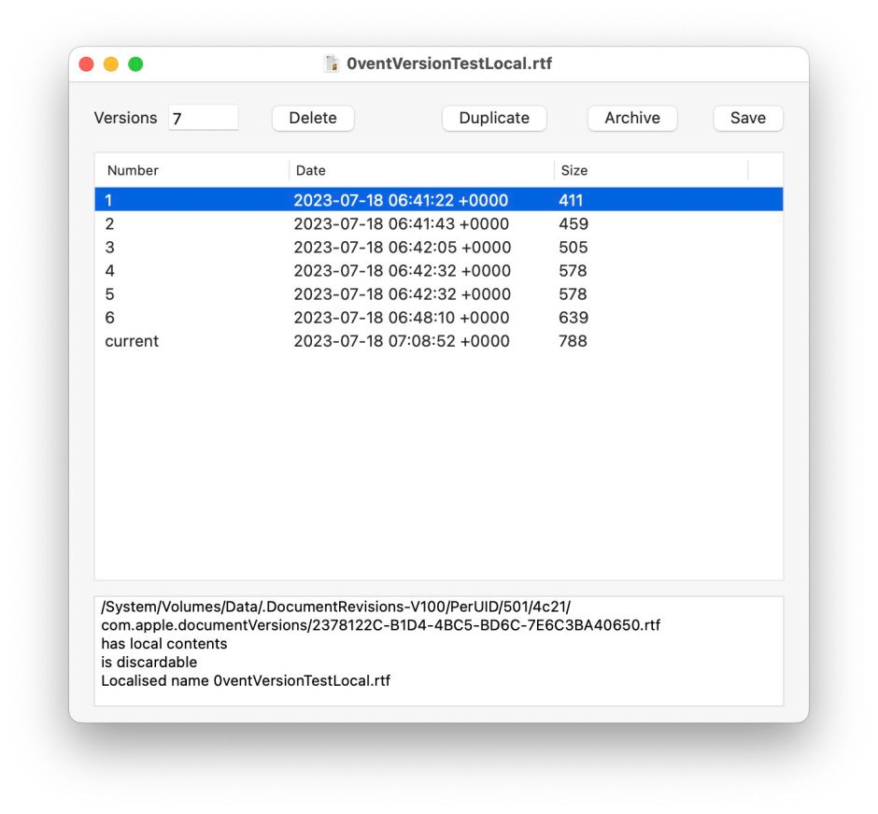
Task: Click the RTF document icon in title bar
Action: pos(332,64)
